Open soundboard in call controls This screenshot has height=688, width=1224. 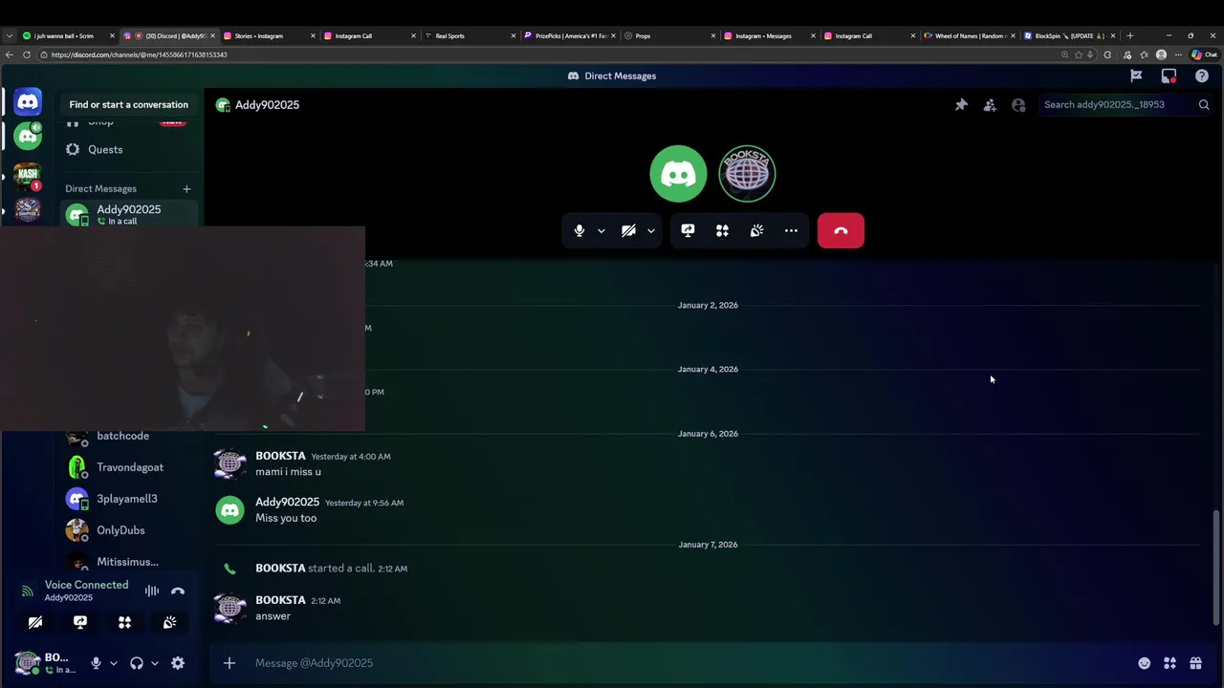tap(756, 230)
